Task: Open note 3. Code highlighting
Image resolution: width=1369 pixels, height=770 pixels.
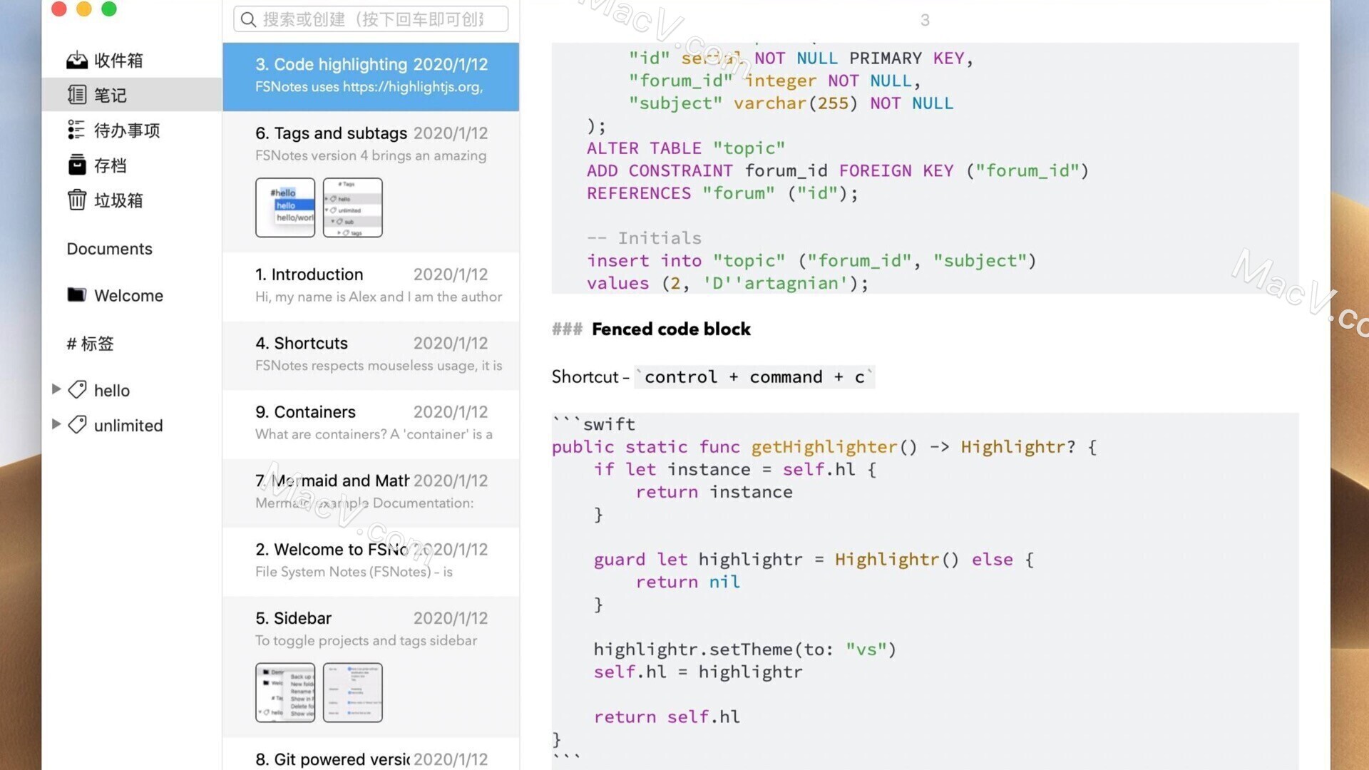Action: 371,76
